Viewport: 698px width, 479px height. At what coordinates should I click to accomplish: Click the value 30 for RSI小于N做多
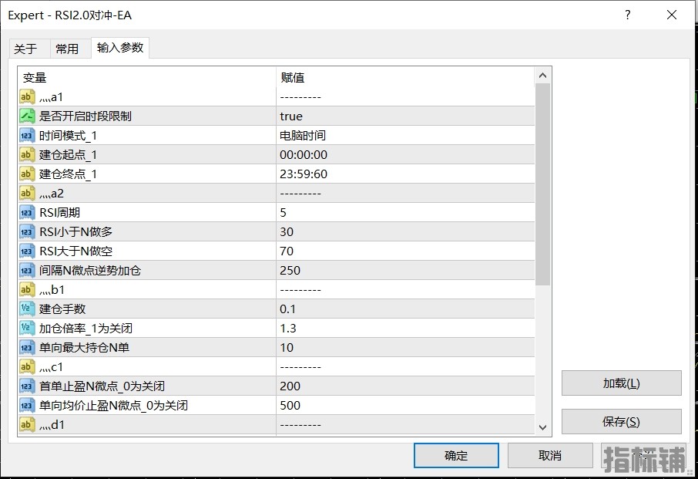(x=405, y=231)
